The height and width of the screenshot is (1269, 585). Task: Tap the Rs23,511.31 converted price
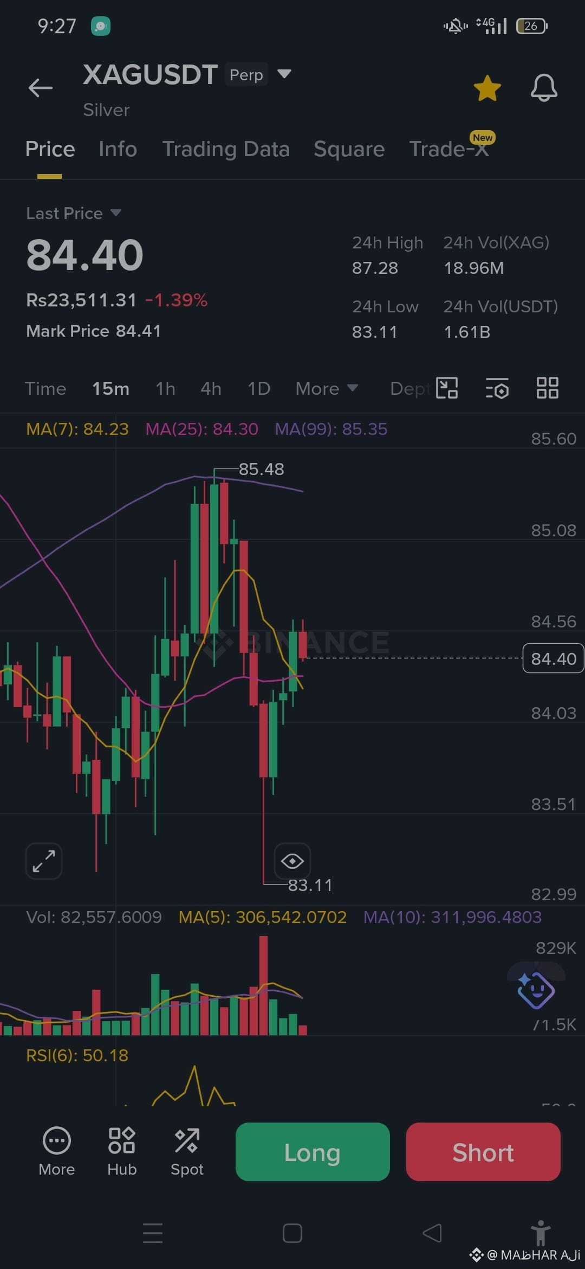tap(81, 300)
